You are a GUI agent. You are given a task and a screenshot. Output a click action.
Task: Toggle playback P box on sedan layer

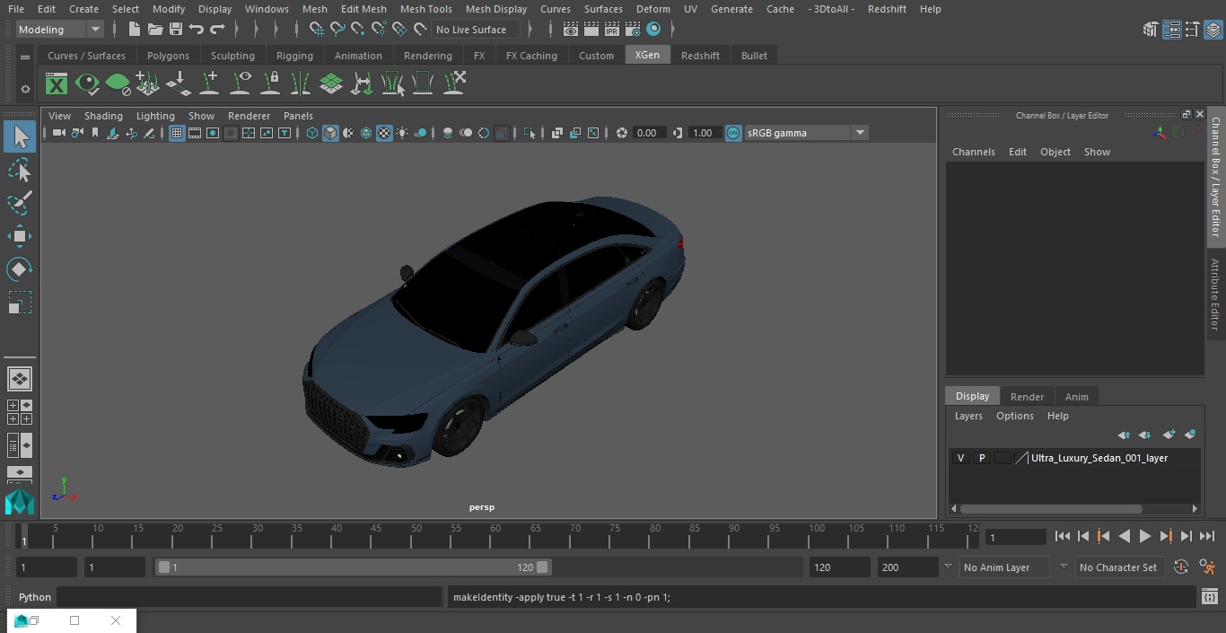coord(981,458)
